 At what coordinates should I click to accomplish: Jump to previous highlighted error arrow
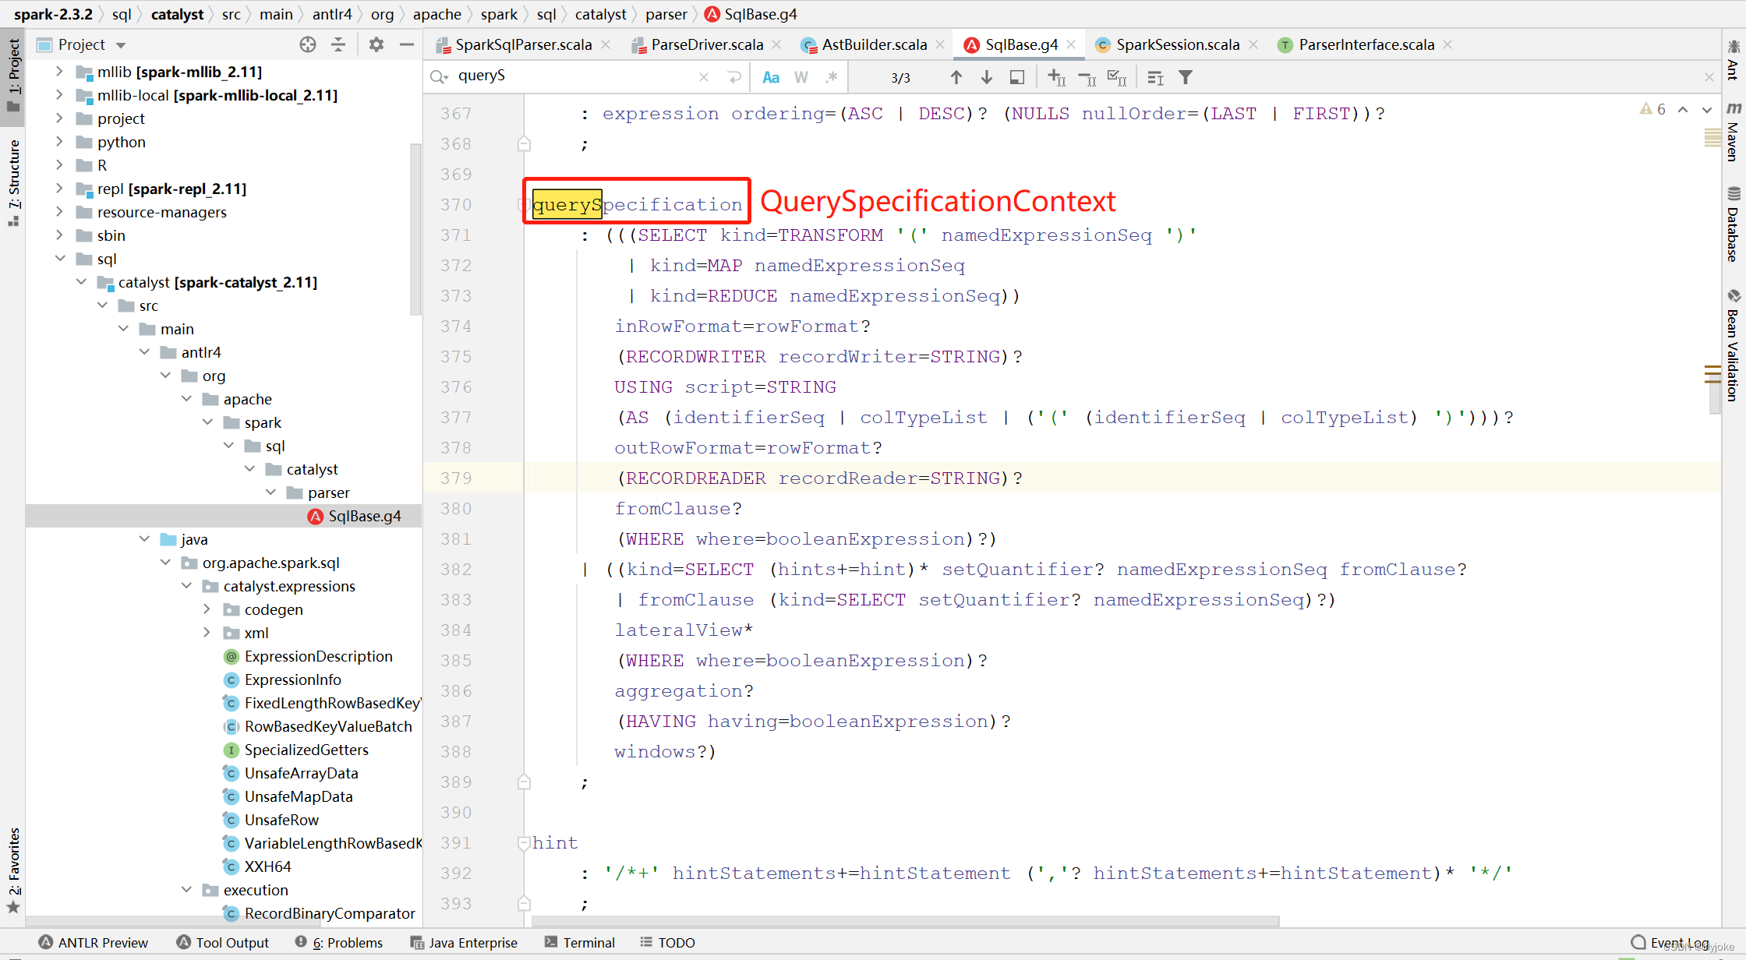(x=1683, y=110)
